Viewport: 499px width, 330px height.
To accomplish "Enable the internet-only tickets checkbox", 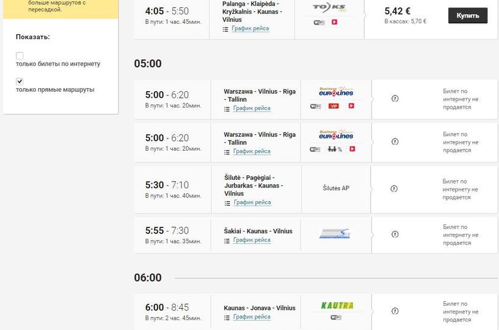I will pos(19,55).
